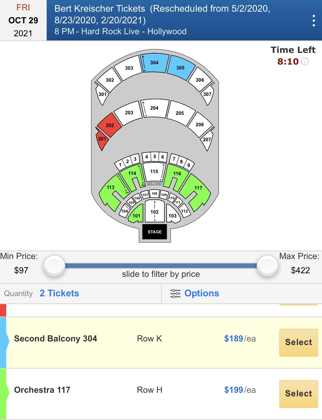Viewport: 322px width, 420px height.
Task: Select blue section 304 on the seat map
Action: click(x=154, y=62)
